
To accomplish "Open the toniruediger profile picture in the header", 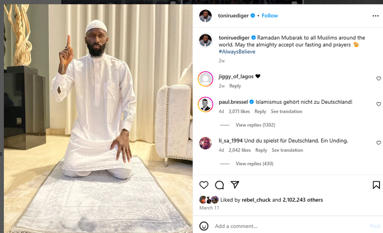I will pos(205,16).
